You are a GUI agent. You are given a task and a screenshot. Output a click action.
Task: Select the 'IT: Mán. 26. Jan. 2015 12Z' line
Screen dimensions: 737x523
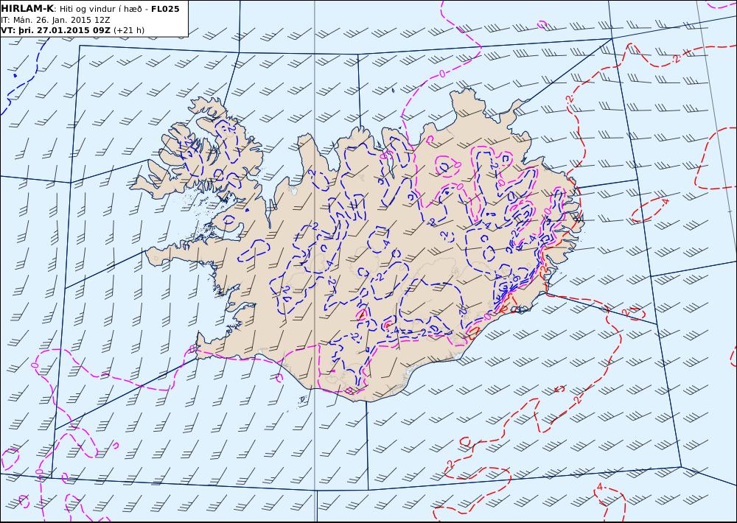pos(55,20)
